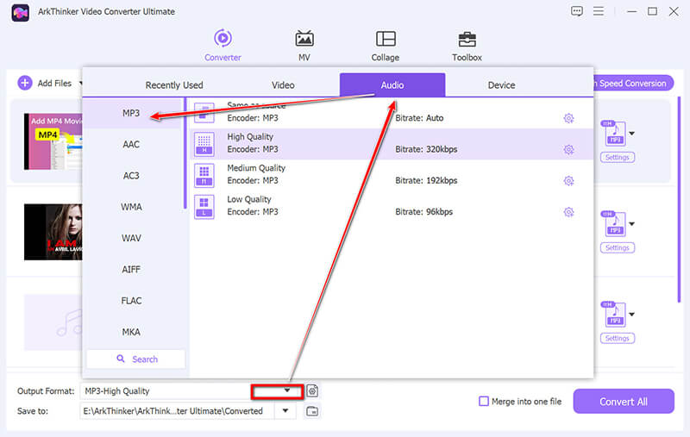The image size is (690, 437).
Task: Click the MP3 format icon of third file
Action: (614, 315)
